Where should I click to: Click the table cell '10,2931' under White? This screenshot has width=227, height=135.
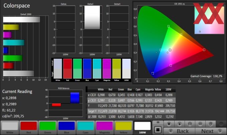[102, 117]
